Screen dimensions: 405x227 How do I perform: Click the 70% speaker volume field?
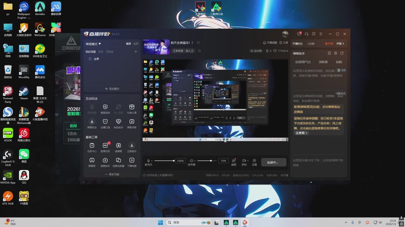(x=223, y=161)
